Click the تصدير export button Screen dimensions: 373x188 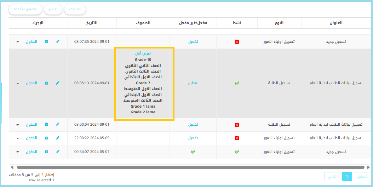pos(53,10)
